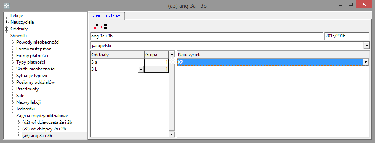Click scroll down arrow of Oddziały grid
Viewport: 375px width, 143px height.
tap(172, 134)
